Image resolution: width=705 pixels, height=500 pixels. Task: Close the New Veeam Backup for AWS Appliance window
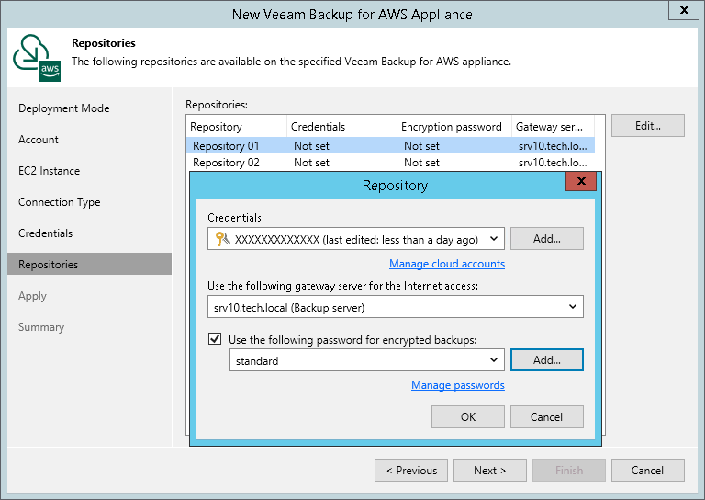[684, 10]
